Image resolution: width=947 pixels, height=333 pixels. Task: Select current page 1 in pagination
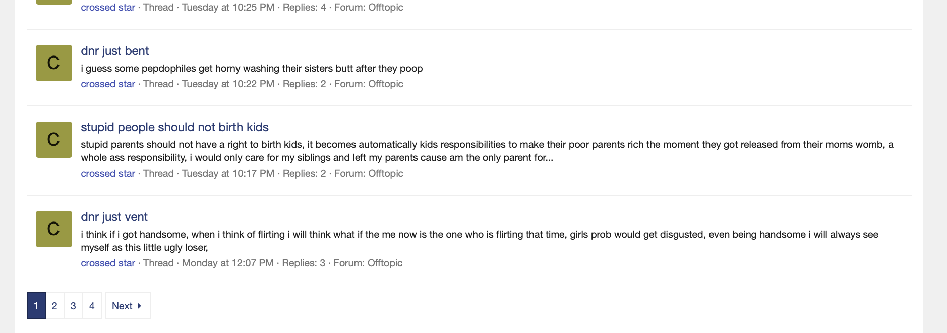point(36,306)
